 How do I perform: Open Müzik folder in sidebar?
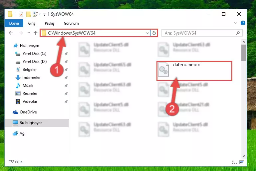pyautogui.click(x=28, y=85)
